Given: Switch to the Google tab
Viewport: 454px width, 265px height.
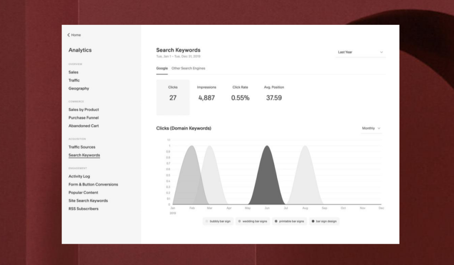Looking at the screenshot, I should pyautogui.click(x=162, y=69).
